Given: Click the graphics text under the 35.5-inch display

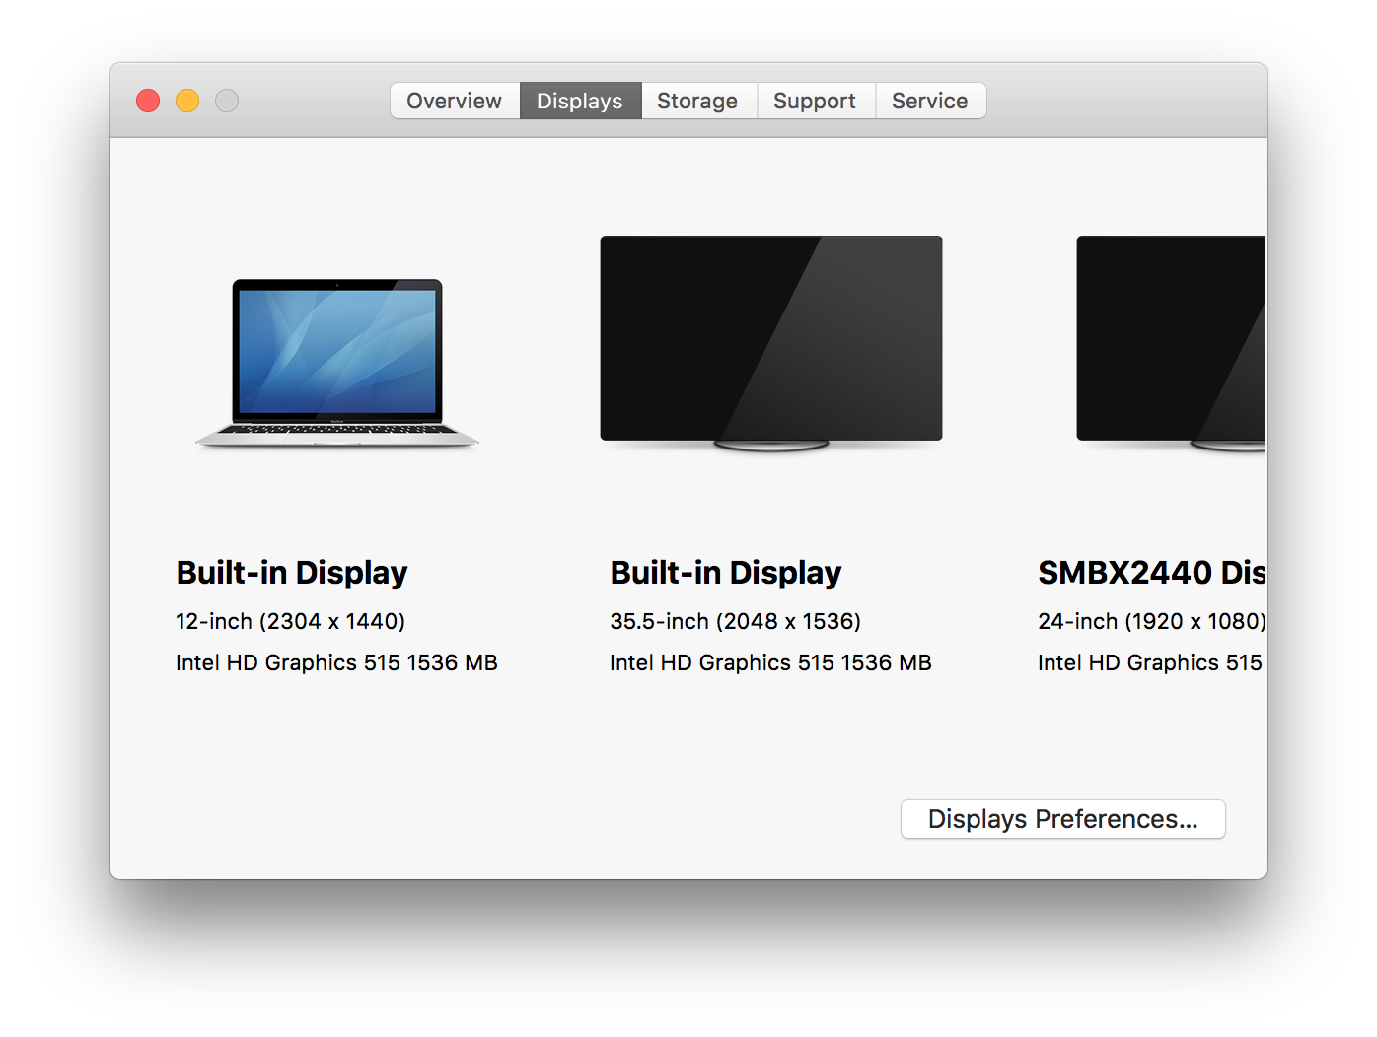Looking at the screenshot, I should 771,663.
